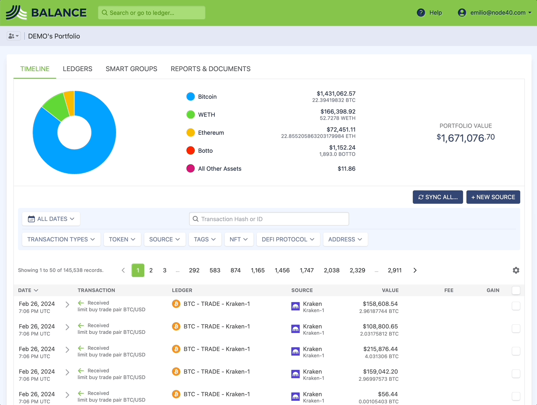The height and width of the screenshot is (405, 537).
Task: Click the Balance logo icon
Action: tap(16, 13)
